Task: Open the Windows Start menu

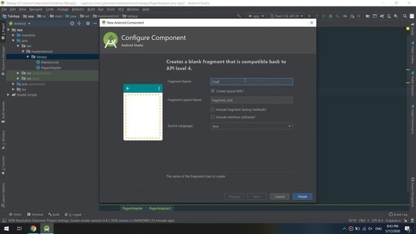Action: pyautogui.click(x=6, y=228)
